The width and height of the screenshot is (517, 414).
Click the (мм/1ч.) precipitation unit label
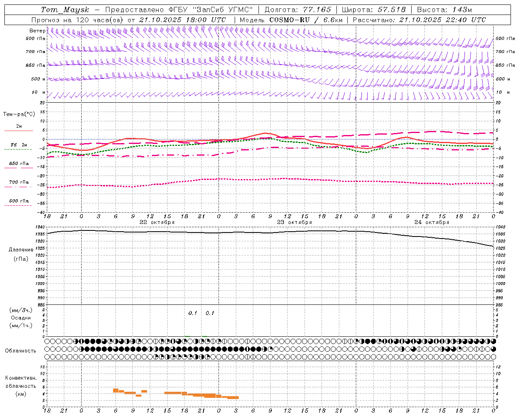(x=21, y=325)
